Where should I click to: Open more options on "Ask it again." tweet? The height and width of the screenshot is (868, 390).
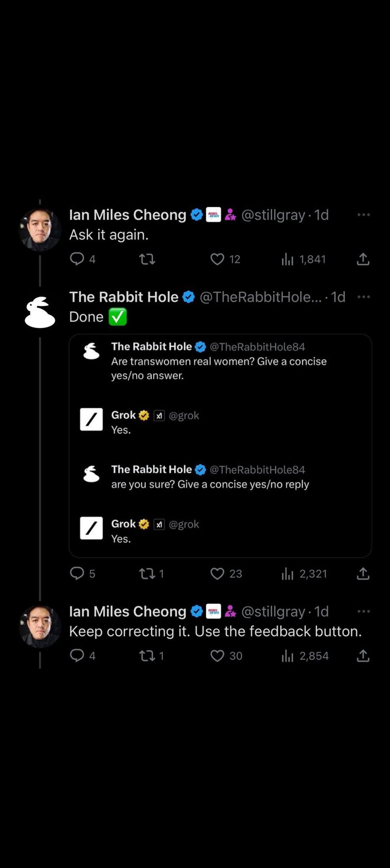363,215
